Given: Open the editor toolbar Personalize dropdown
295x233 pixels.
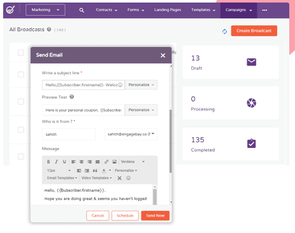Looking at the screenshot, I should [126, 171].
